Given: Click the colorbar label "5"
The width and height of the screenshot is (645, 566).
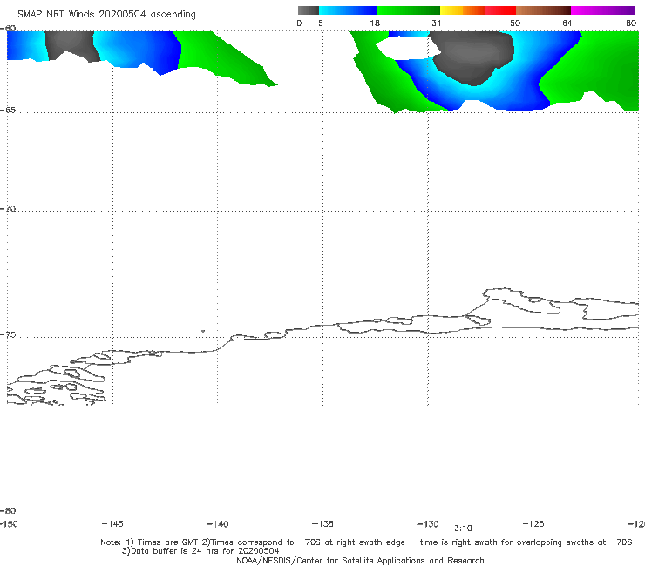Looking at the screenshot, I should coord(321,23).
